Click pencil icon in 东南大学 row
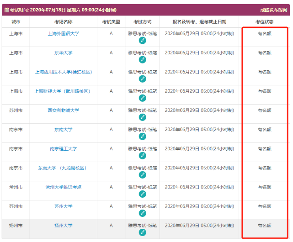This screenshot has height=242, width=293. (143, 137)
